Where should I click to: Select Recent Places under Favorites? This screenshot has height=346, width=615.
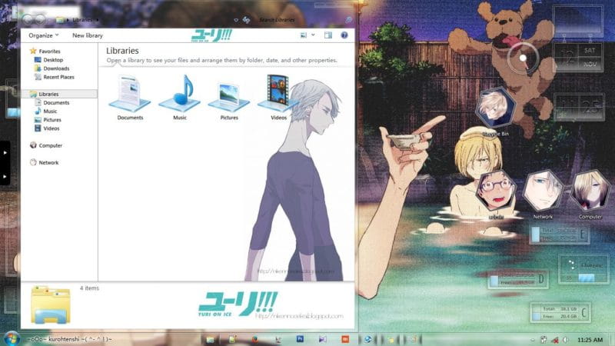click(58, 77)
